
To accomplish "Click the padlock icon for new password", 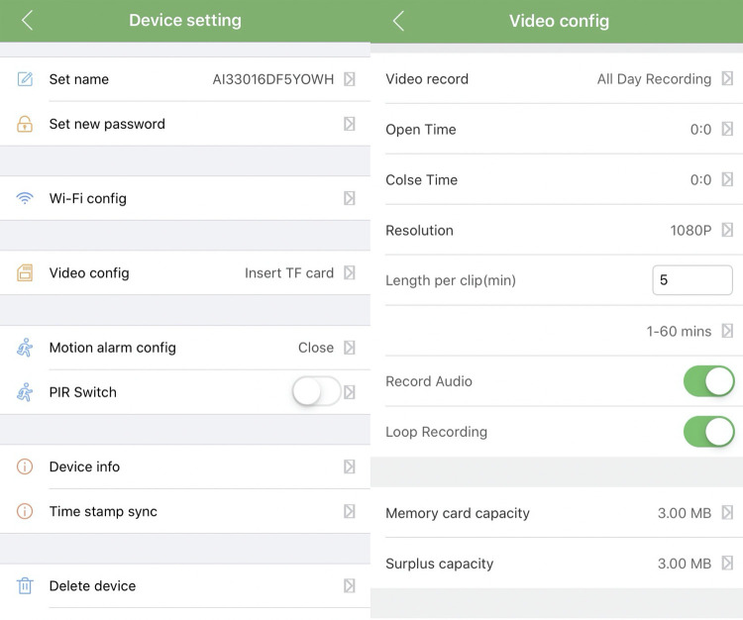I will point(25,124).
